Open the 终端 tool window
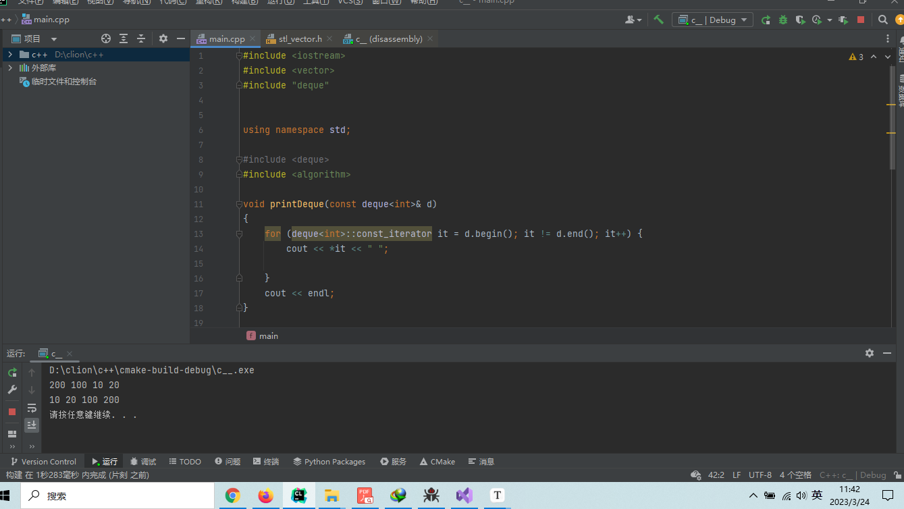Viewport: 904px width, 509px height. [x=266, y=462]
